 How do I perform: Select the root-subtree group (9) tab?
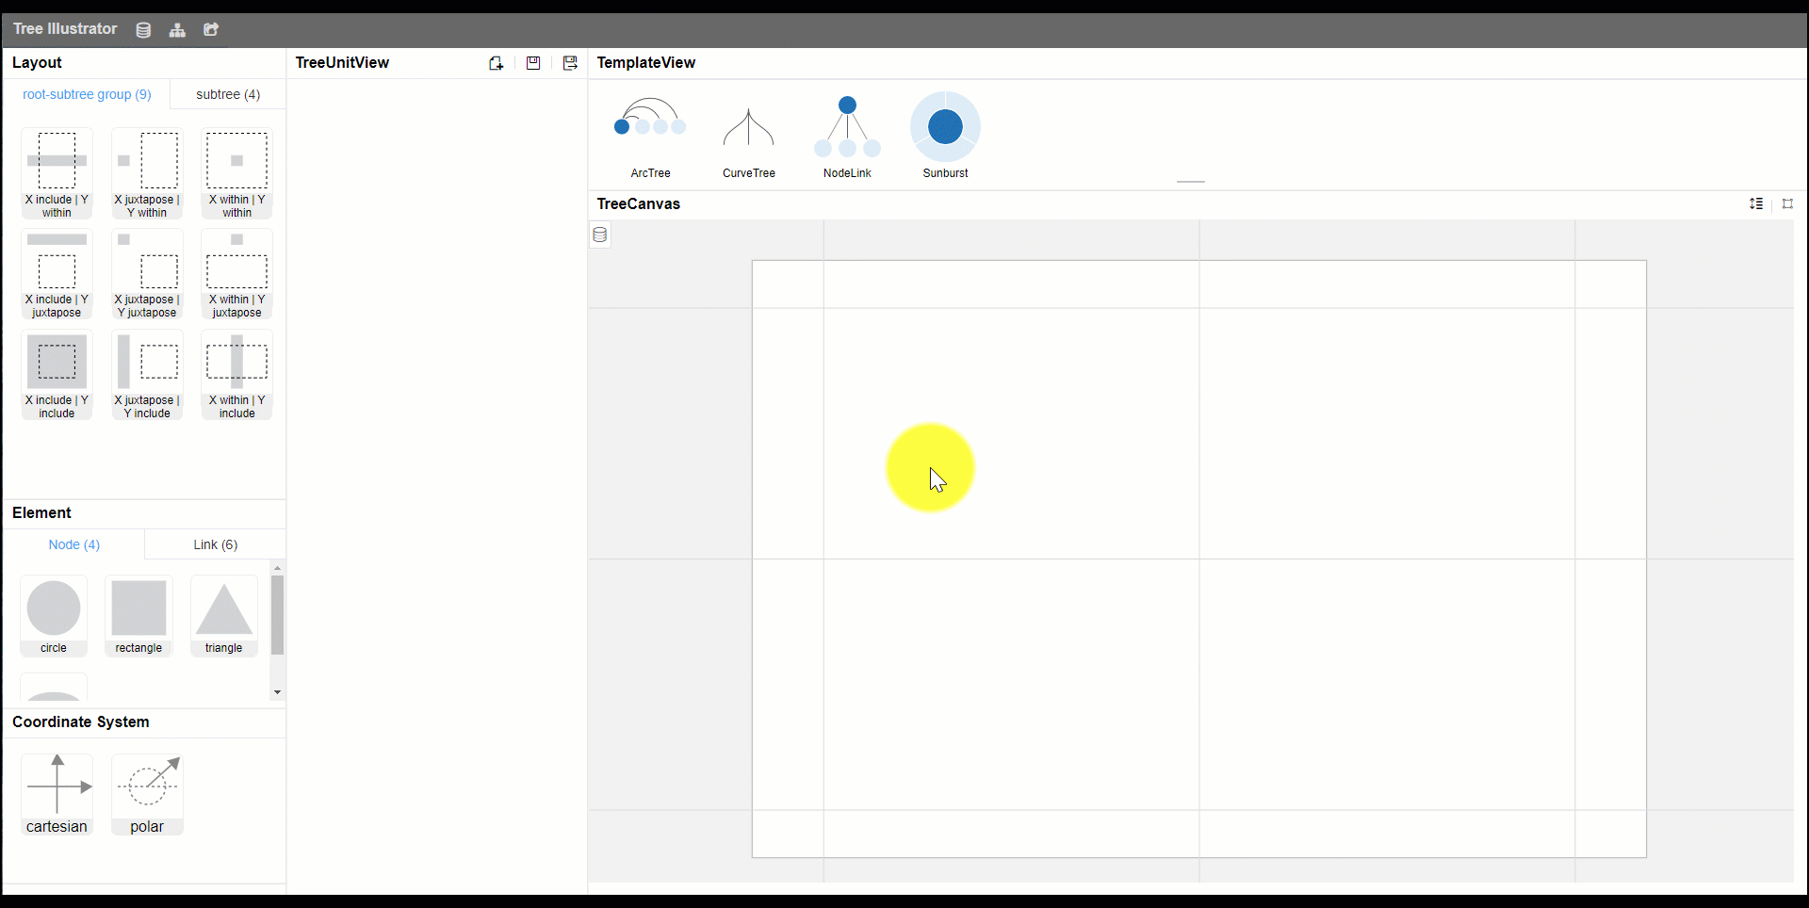[87, 94]
